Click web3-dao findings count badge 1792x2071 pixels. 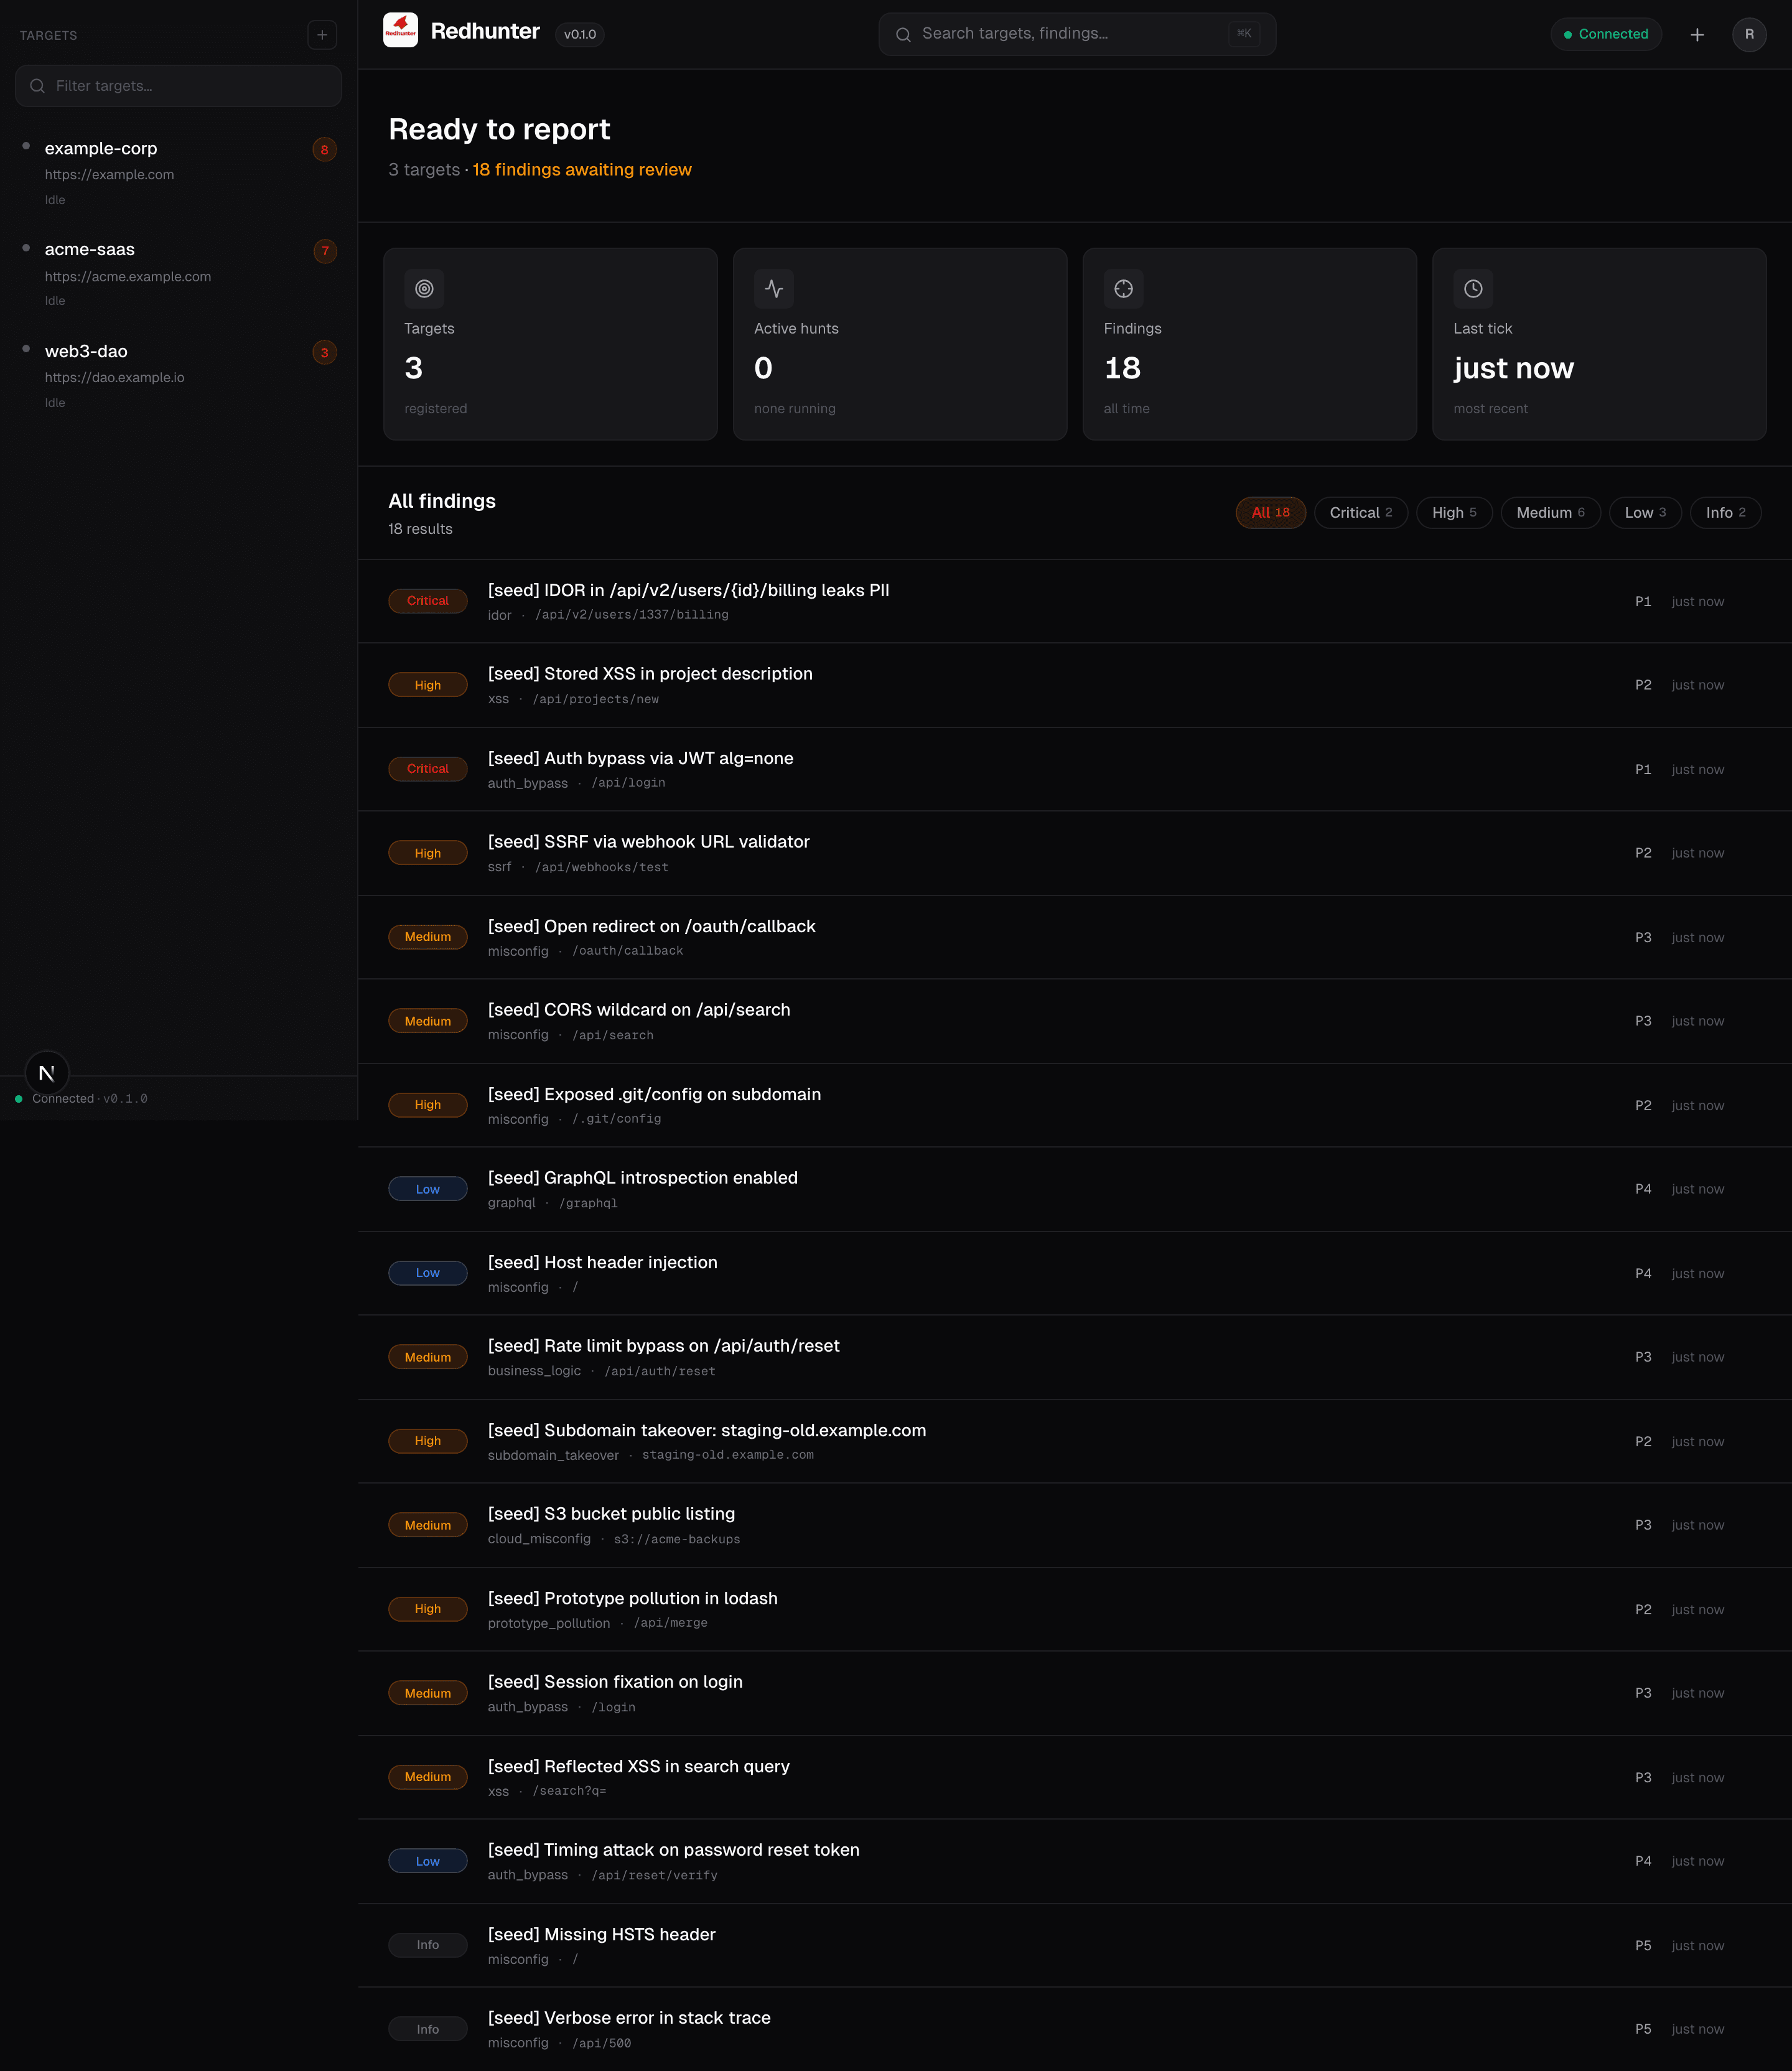pos(324,352)
